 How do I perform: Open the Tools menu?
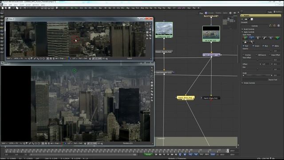coord(22,5)
